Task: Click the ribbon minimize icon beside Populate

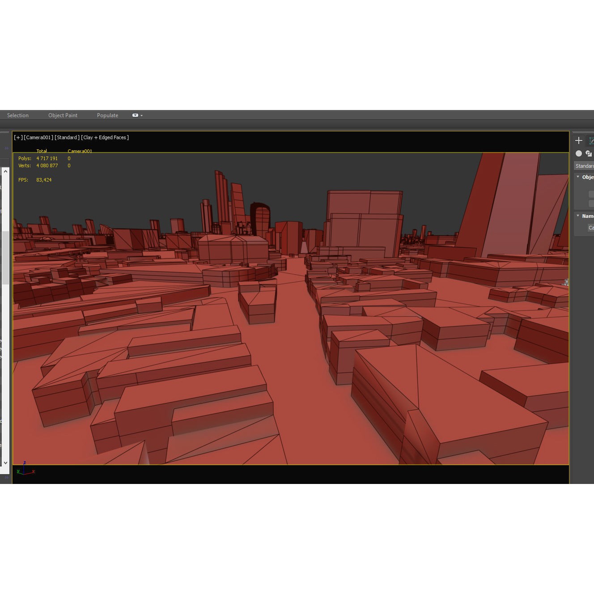Action: tap(136, 115)
